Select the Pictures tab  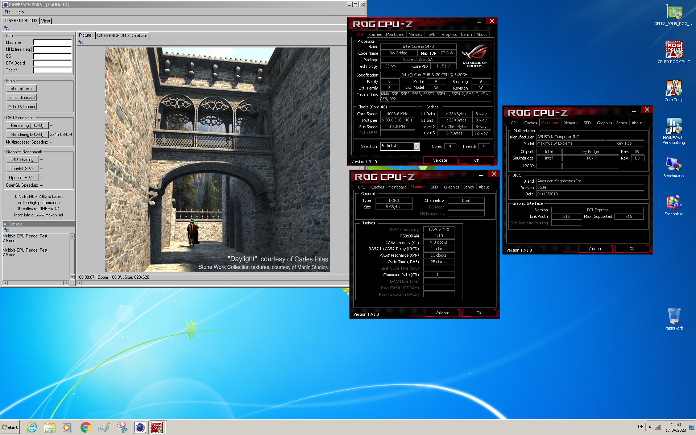coord(86,35)
